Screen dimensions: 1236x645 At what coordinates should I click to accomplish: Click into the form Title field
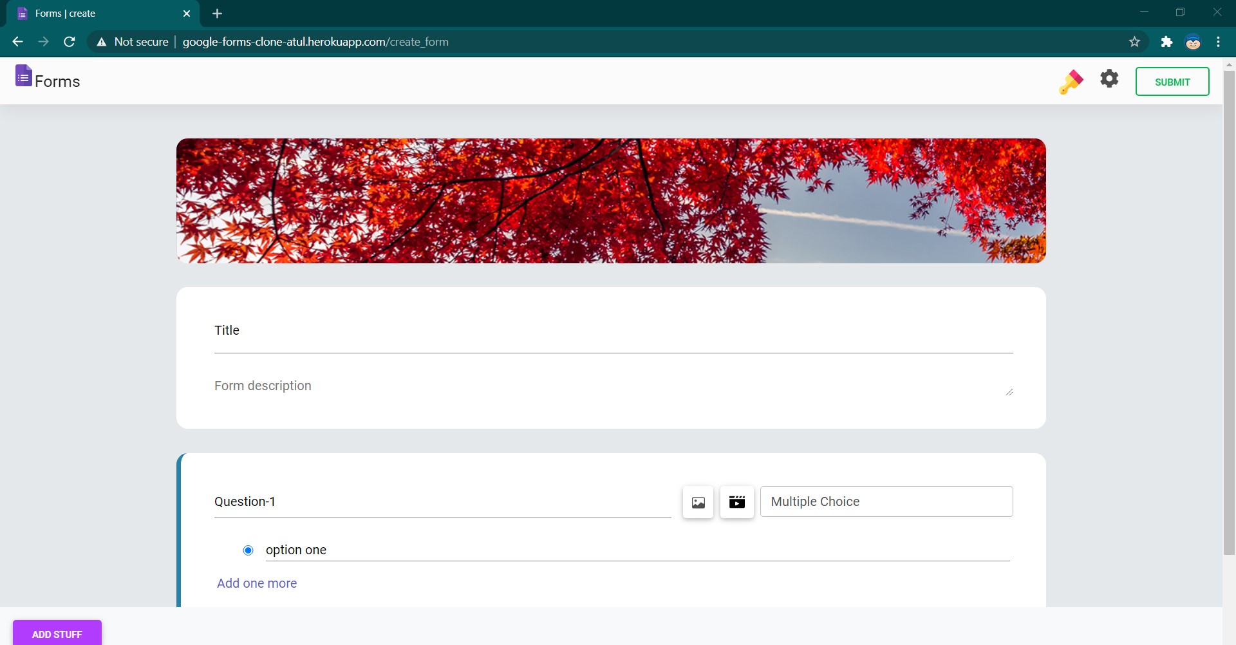pos(613,331)
